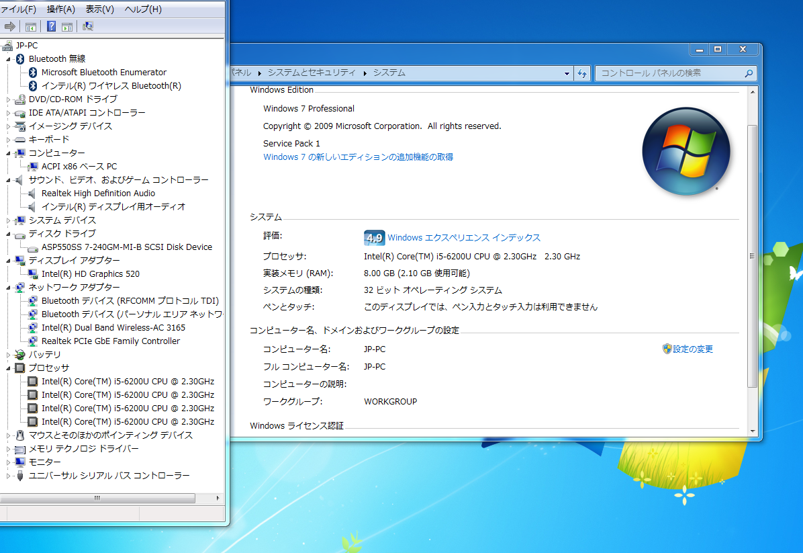The width and height of the screenshot is (803, 553).
Task: Click the System window scroll up arrow
Action: coord(752,92)
